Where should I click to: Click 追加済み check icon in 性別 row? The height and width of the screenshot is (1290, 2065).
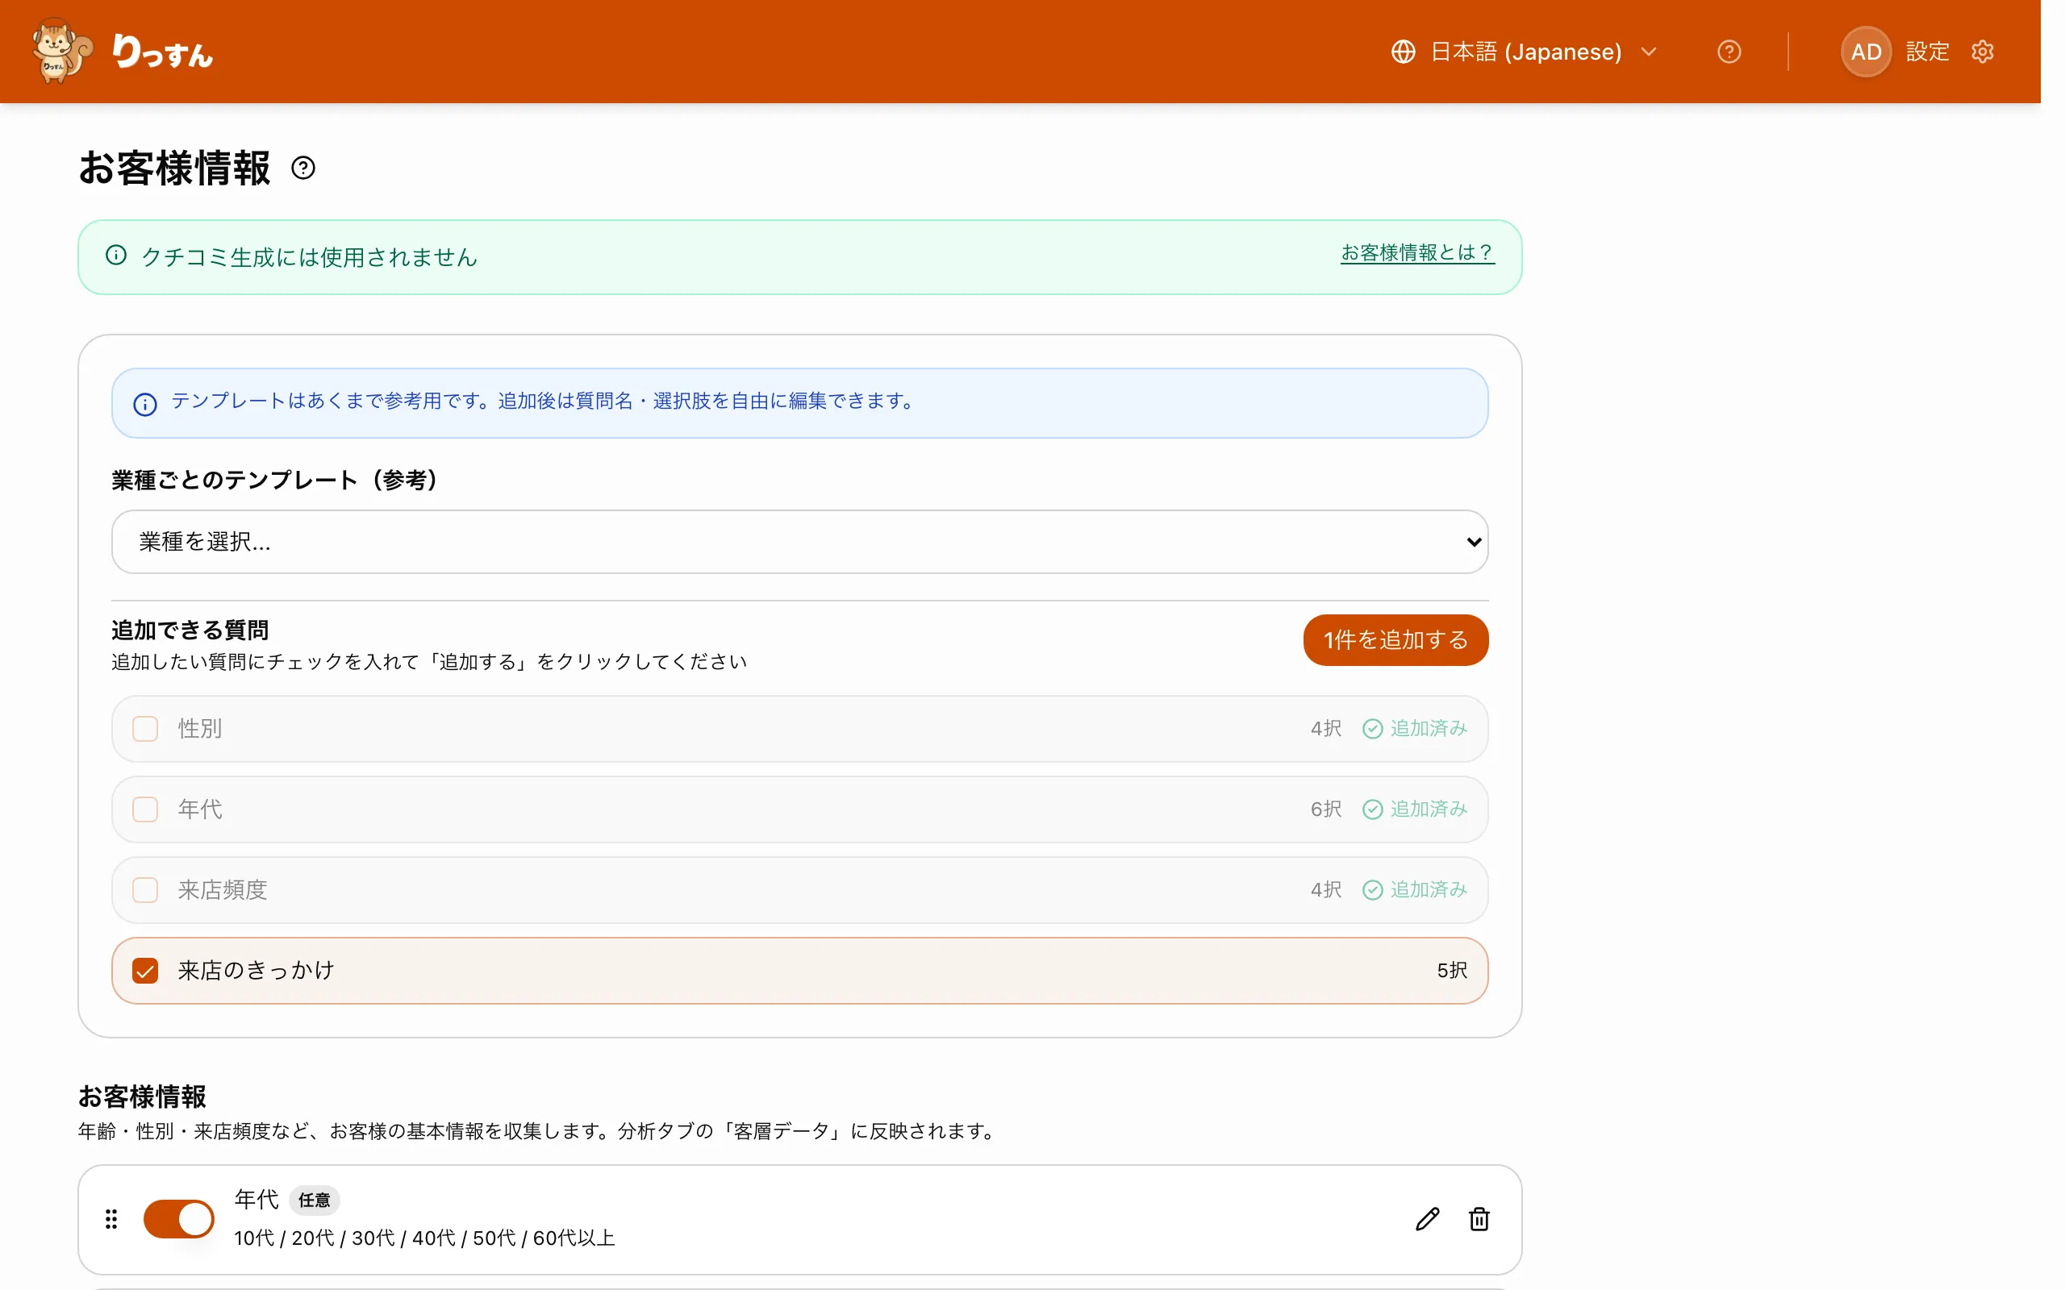pos(1372,729)
